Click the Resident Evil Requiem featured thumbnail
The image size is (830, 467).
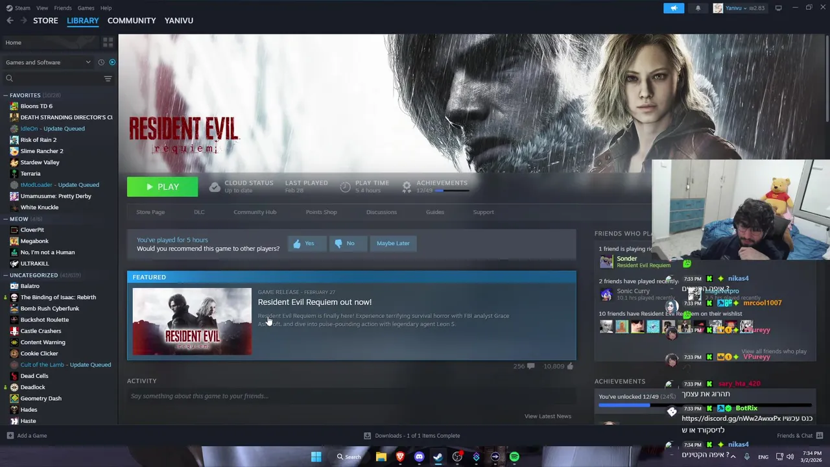192,322
